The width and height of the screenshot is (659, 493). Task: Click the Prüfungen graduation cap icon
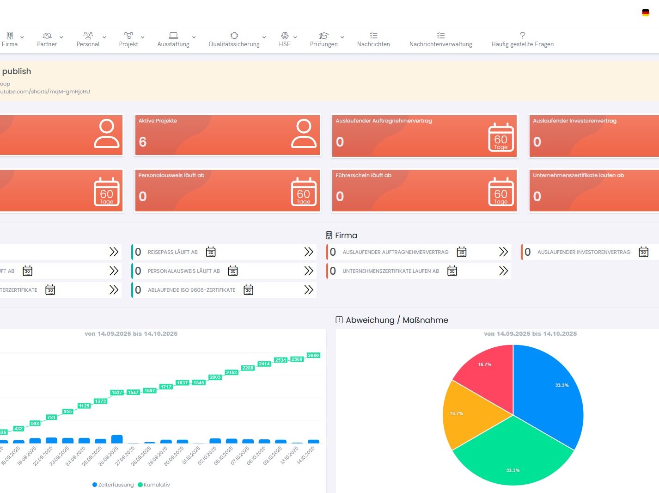click(x=323, y=36)
